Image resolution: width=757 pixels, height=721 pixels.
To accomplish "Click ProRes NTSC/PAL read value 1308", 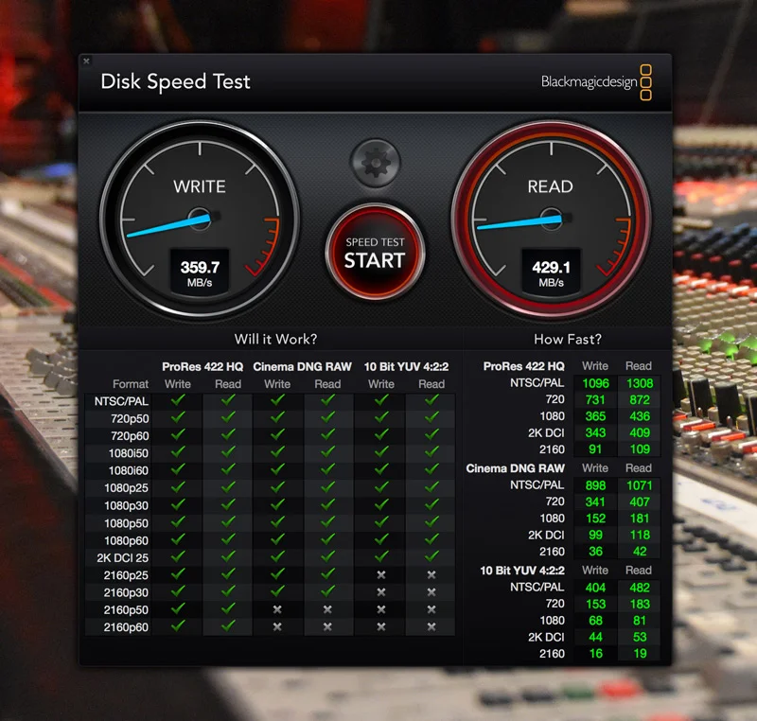I will [x=640, y=383].
